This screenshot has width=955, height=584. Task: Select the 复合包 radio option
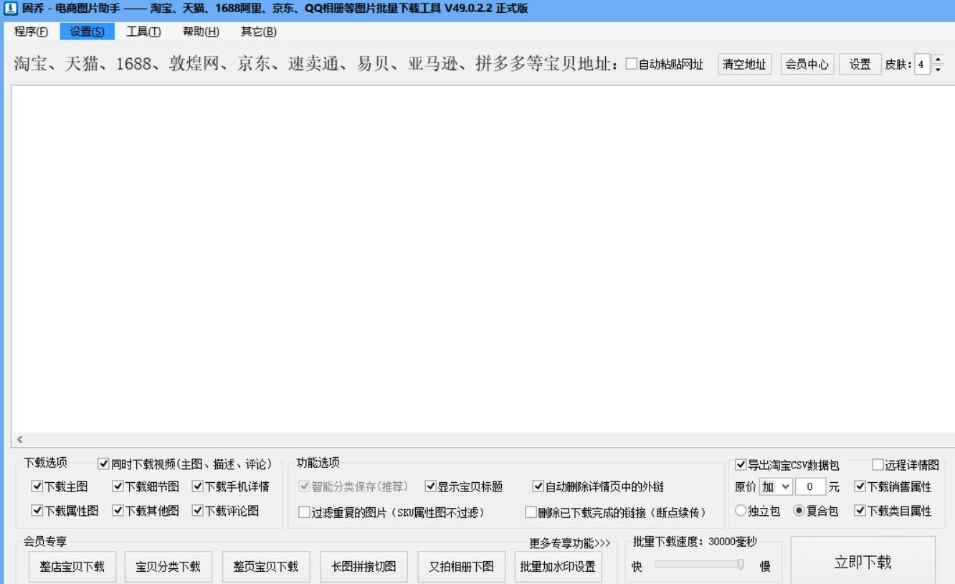tap(799, 512)
